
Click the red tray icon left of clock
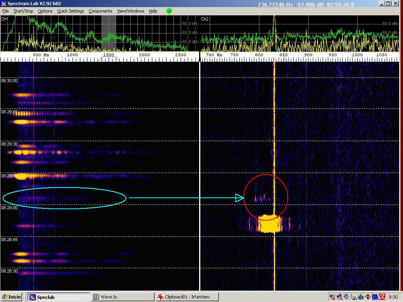point(381,297)
